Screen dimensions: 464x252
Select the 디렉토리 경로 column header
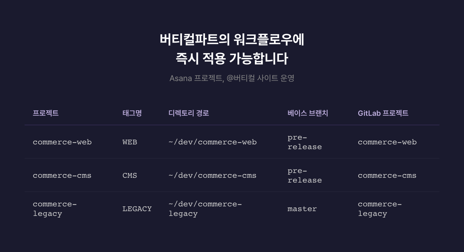[189, 113]
